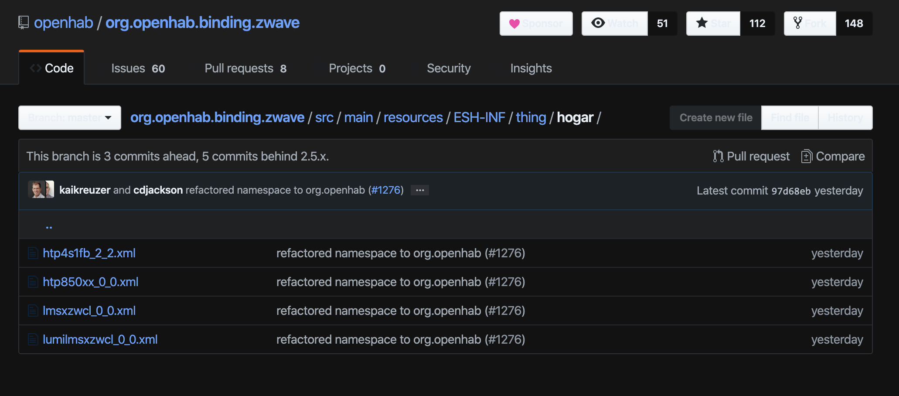
Task: Go to src breadcrumb folder
Action: coord(324,117)
